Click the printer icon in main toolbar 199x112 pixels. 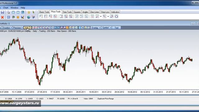tap(8, 12)
